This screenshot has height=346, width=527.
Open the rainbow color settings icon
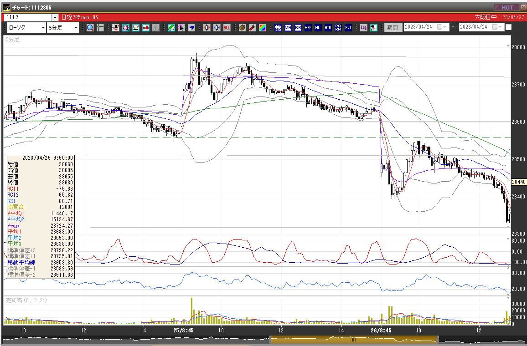pyautogui.click(x=263, y=28)
